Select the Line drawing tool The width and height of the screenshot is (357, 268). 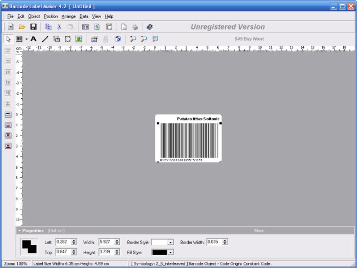(45, 39)
